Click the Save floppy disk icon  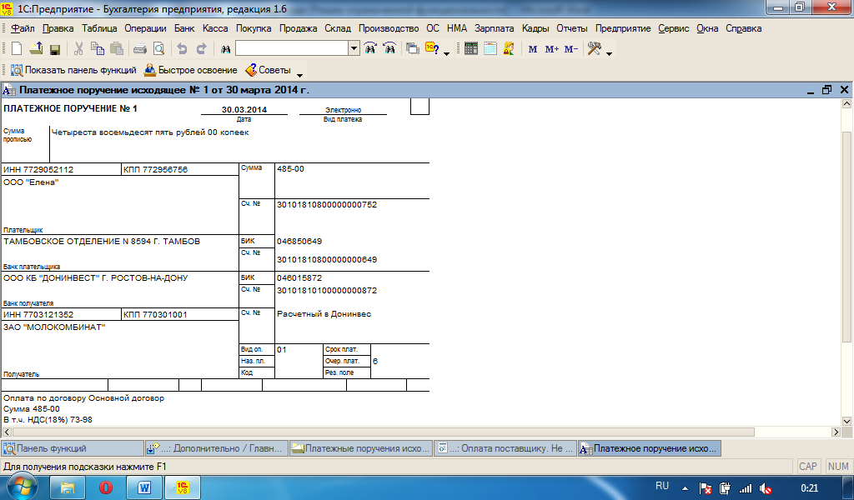pos(54,49)
